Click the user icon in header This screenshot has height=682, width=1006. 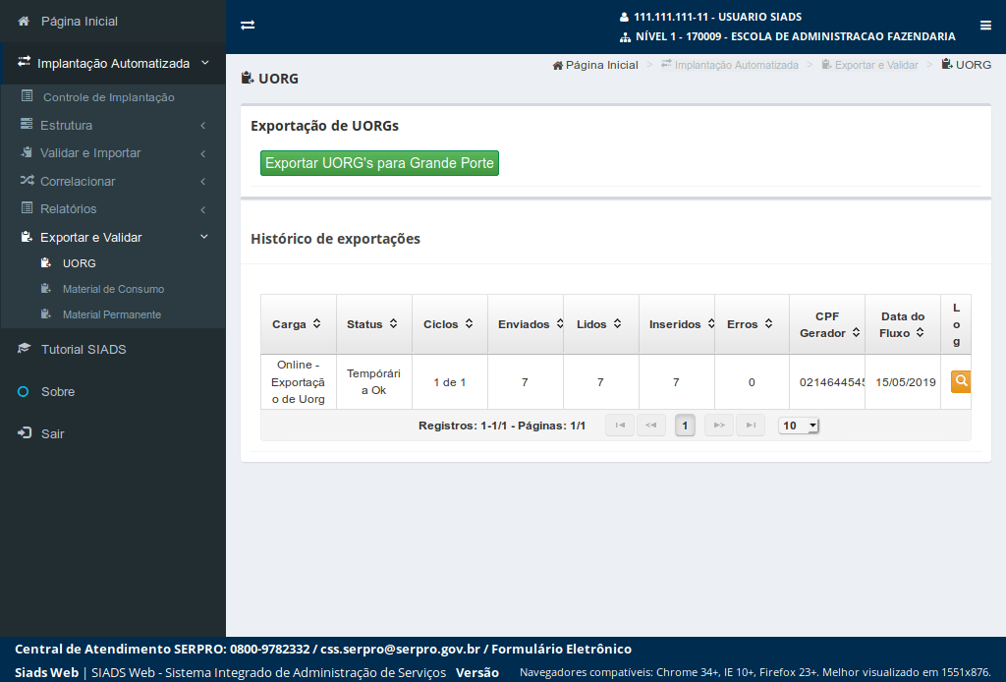(x=624, y=18)
